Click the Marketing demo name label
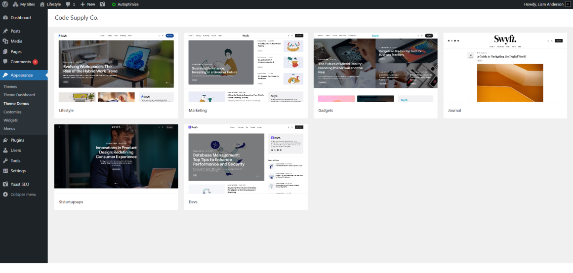The image size is (573, 273). [198, 110]
